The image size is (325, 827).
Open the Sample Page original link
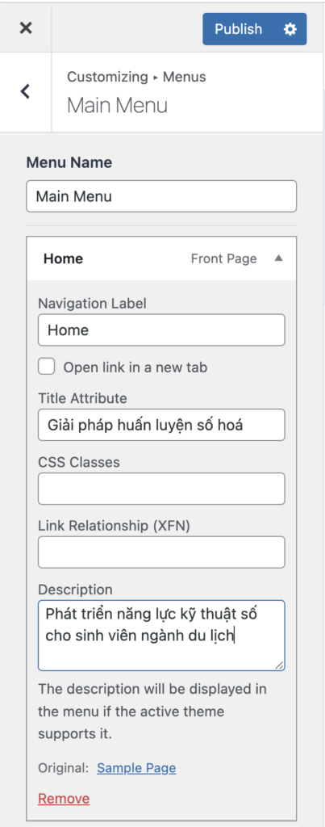tap(136, 768)
